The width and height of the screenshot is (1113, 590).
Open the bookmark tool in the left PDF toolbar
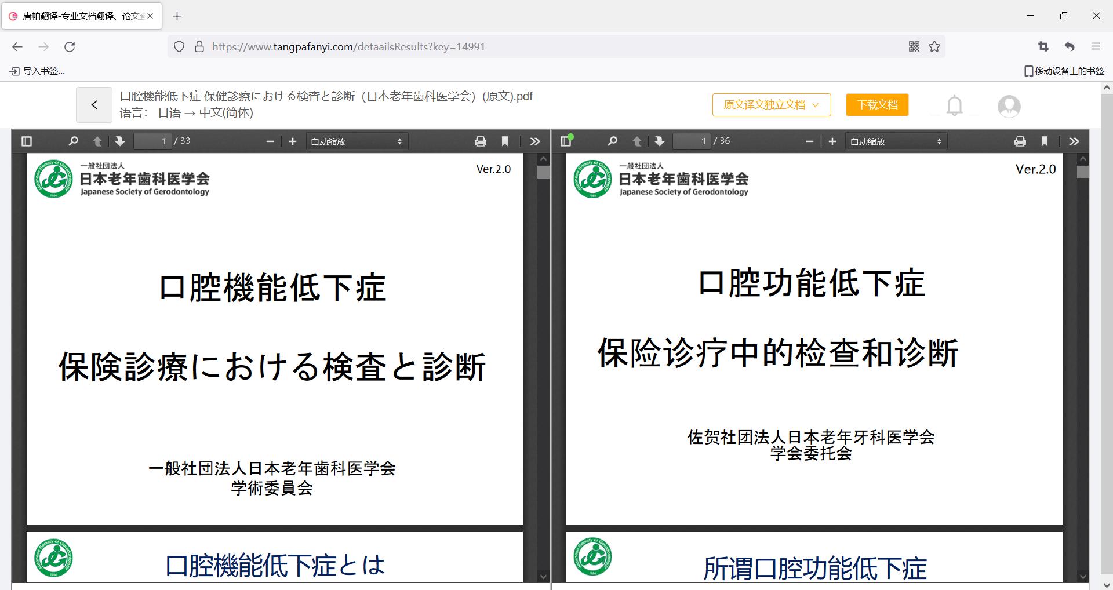pos(504,141)
